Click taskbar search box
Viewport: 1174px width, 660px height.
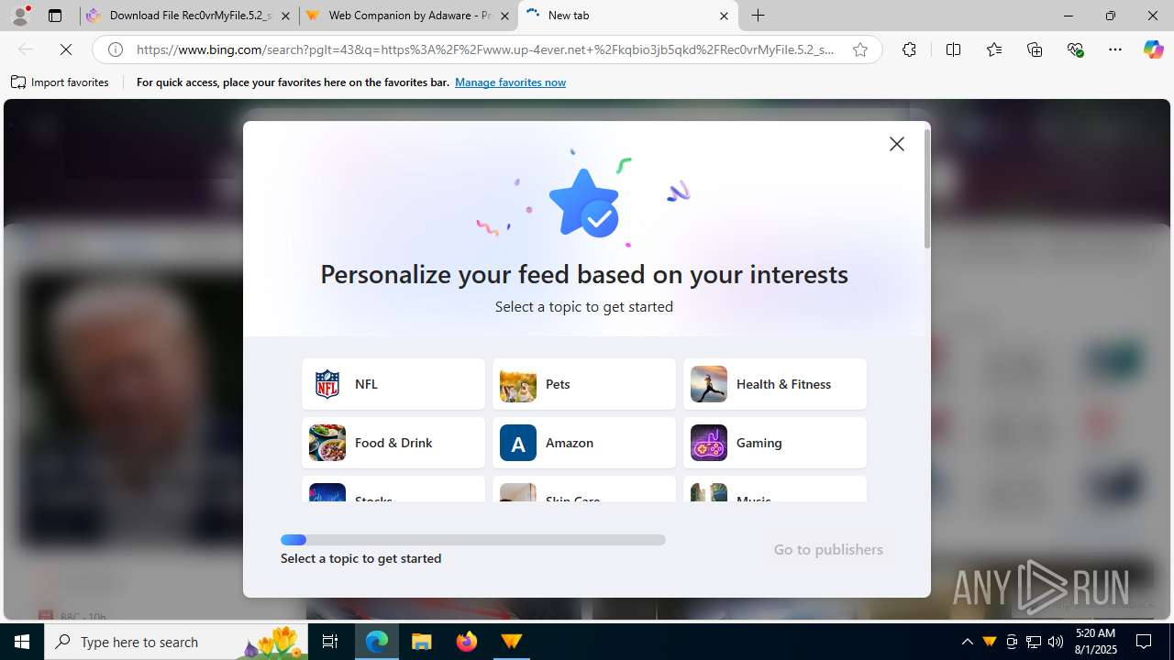coord(176,642)
